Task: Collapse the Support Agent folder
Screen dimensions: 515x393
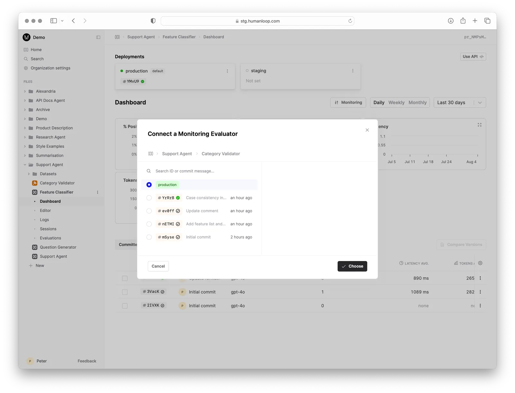Action: tap(25, 165)
